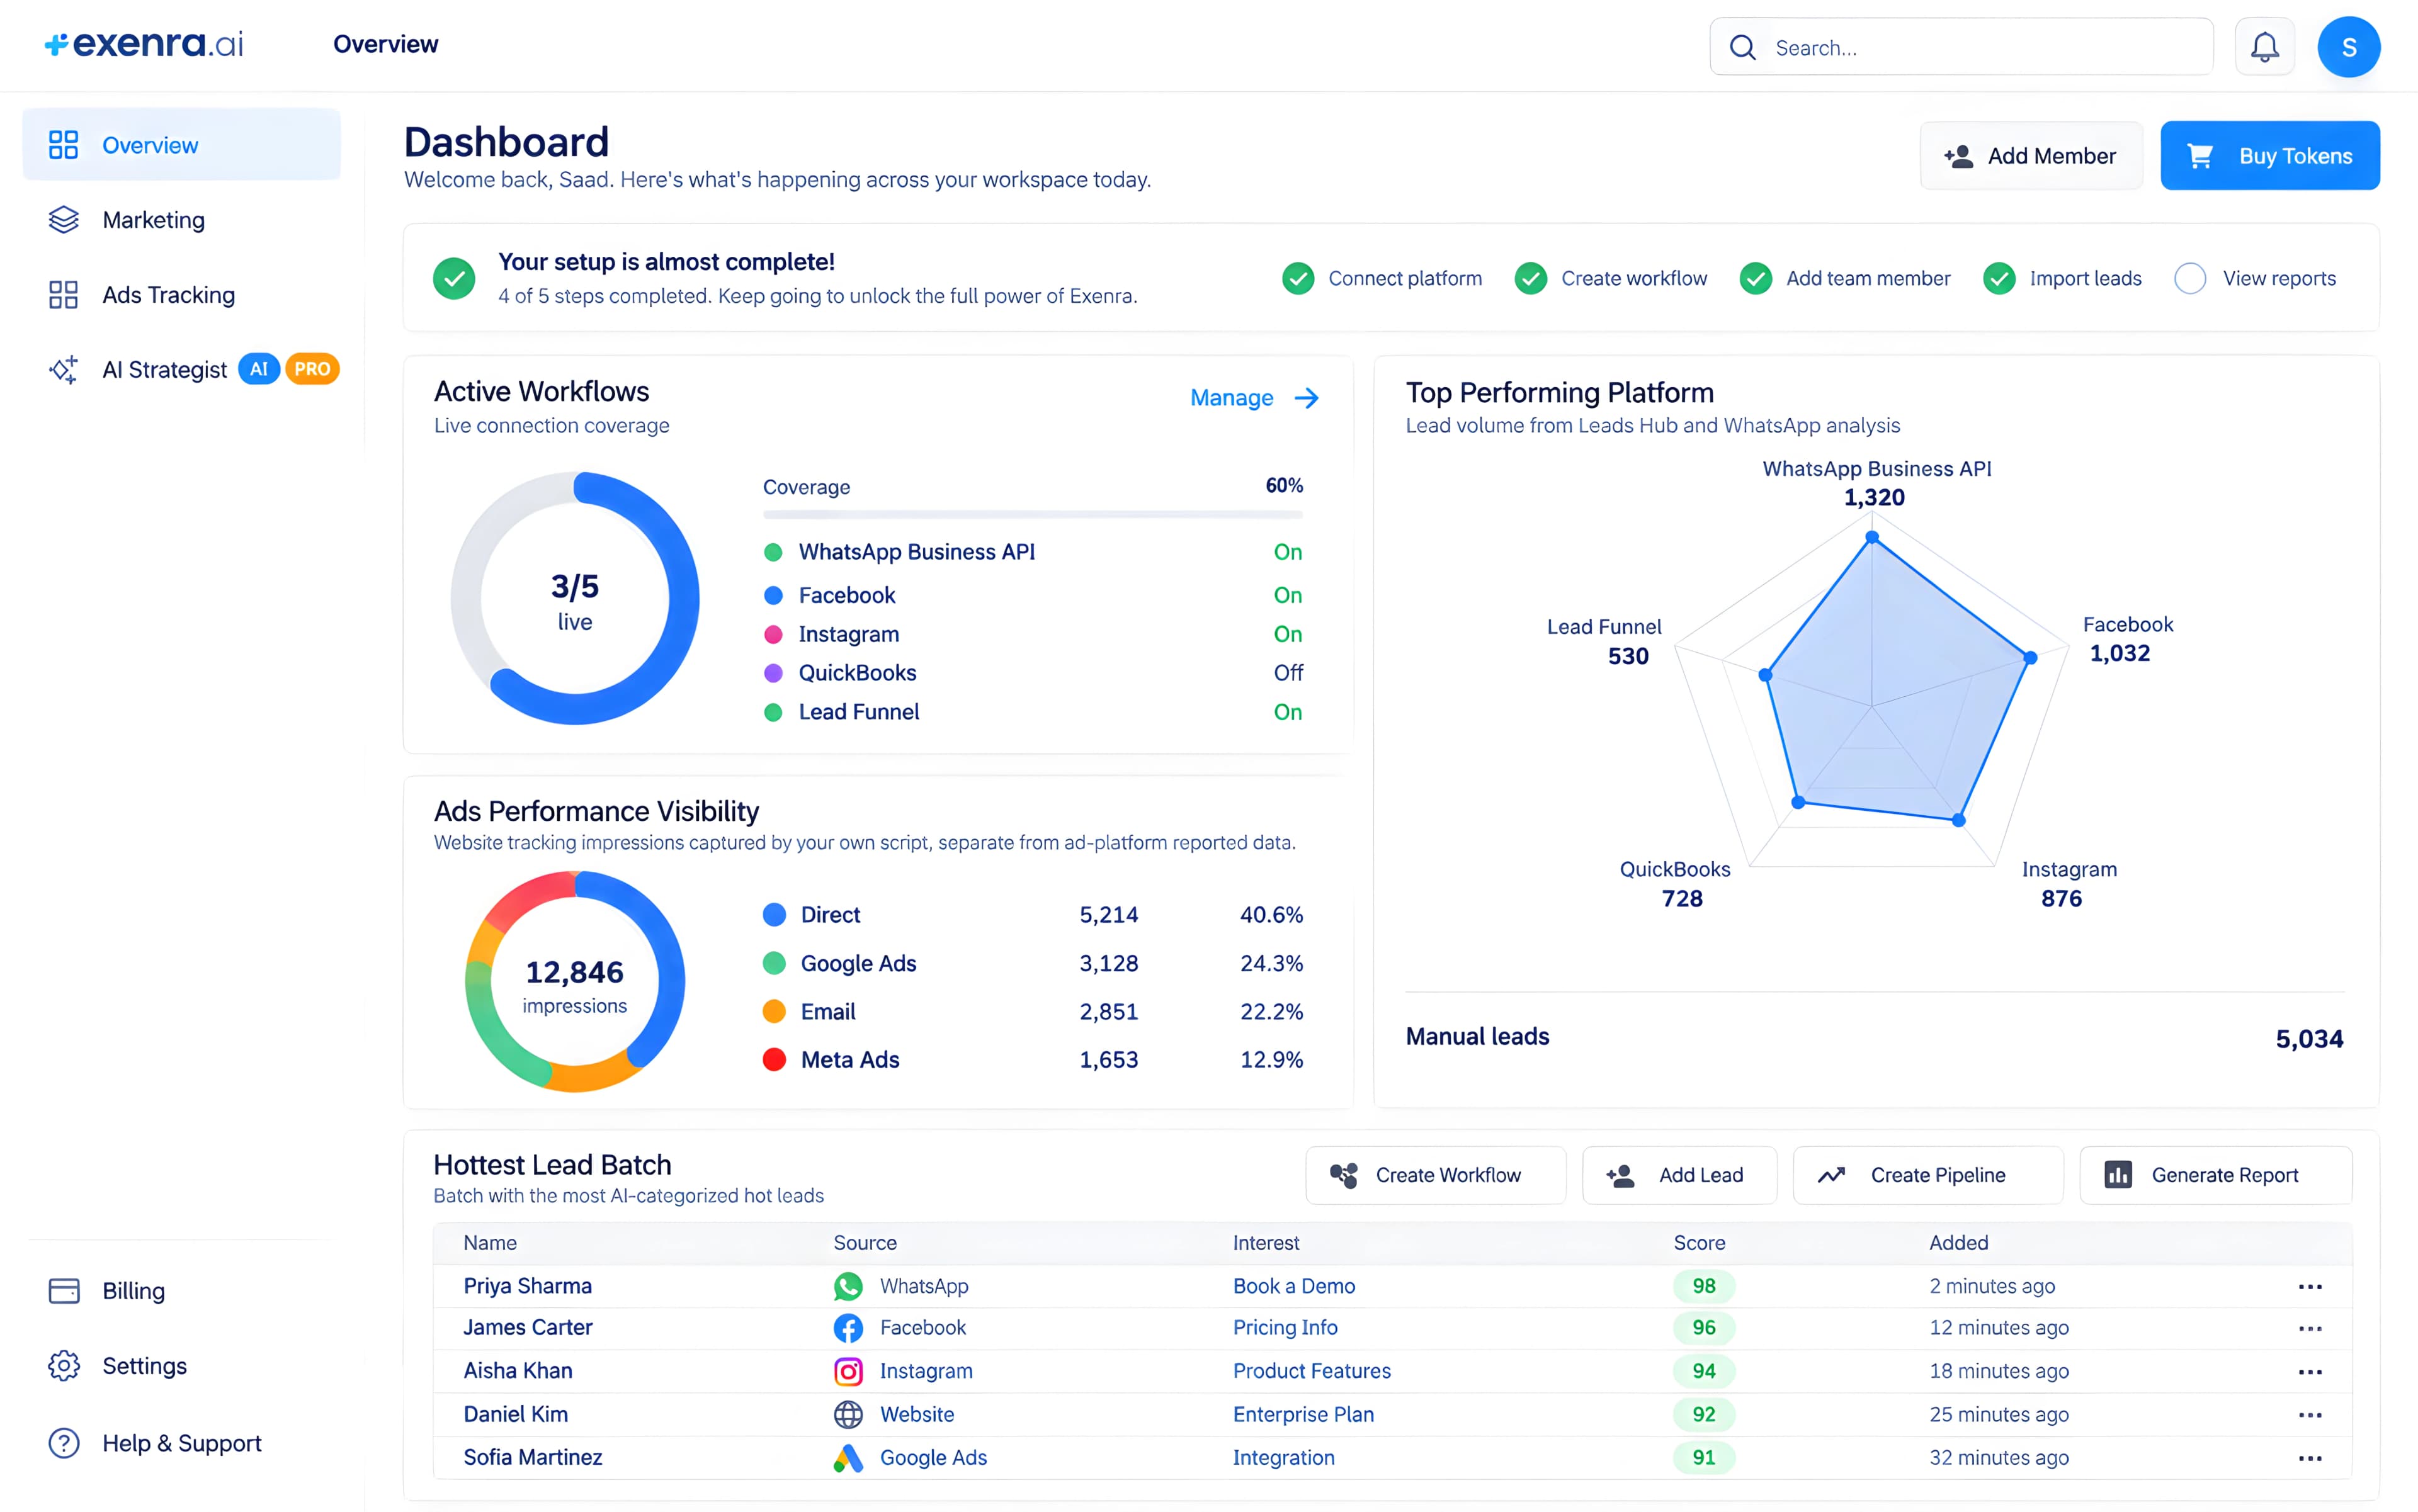Click QuickBooks Off status
This screenshot has height=1512, width=2418.
tap(1288, 673)
